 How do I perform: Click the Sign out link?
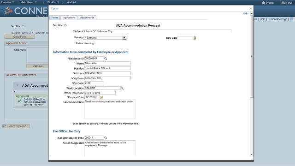coord(287,3)
